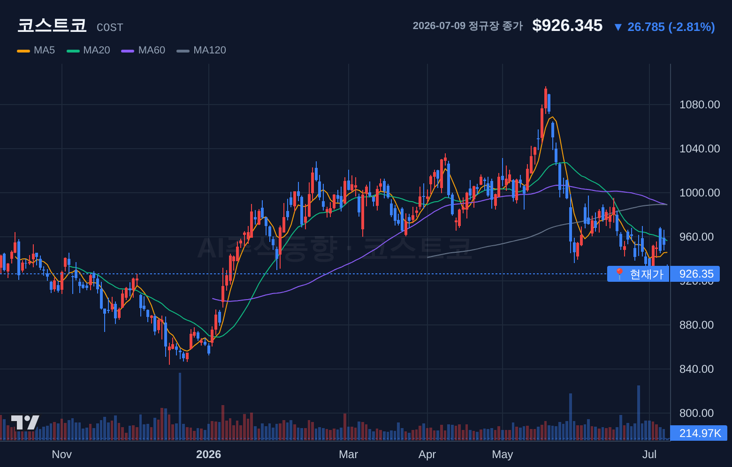The width and height of the screenshot is (732, 467).
Task: Click the 2026-07-09 정규장 종가 label
Action: pos(468,26)
